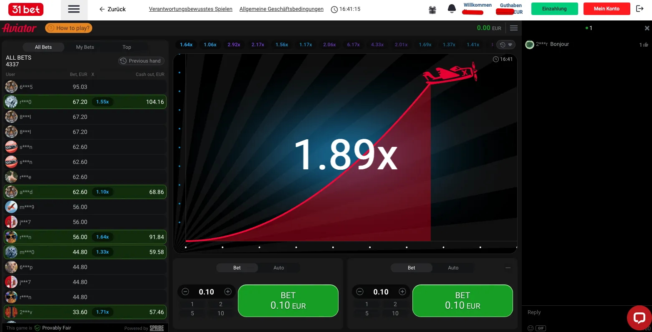Click the GIF button in chat
Viewport: 652px width, 332px height.
pos(541,328)
